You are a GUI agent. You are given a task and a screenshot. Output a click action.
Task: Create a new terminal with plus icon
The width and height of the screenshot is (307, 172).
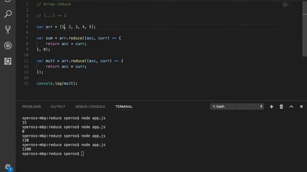coord(272,107)
